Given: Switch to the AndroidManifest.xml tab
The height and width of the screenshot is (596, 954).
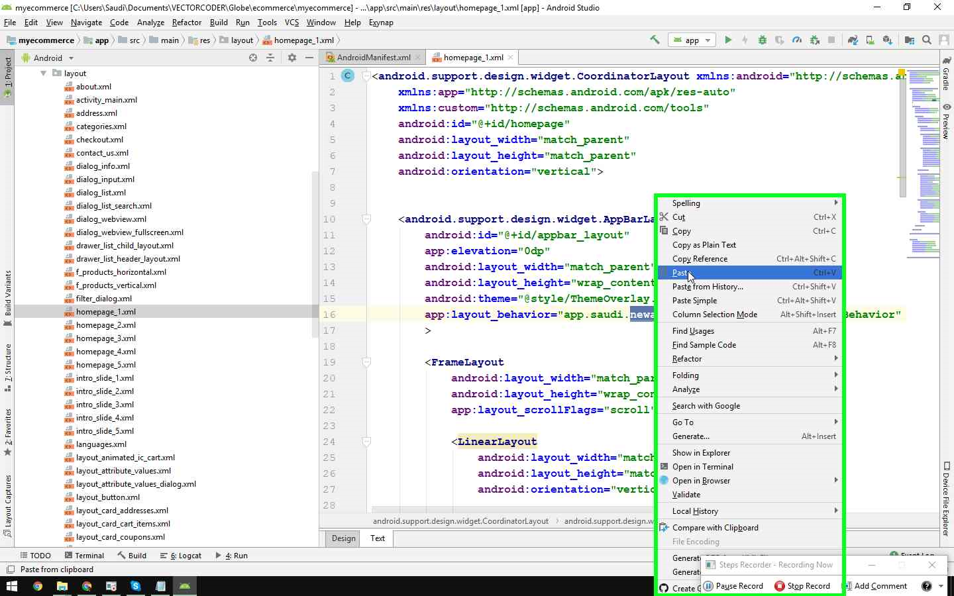Looking at the screenshot, I should pos(373,58).
